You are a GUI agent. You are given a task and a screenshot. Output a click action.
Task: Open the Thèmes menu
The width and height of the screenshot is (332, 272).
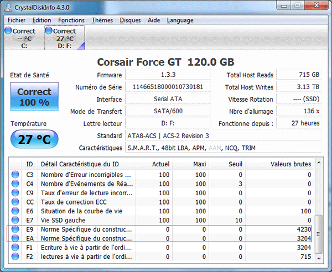(x=102, y=20)
